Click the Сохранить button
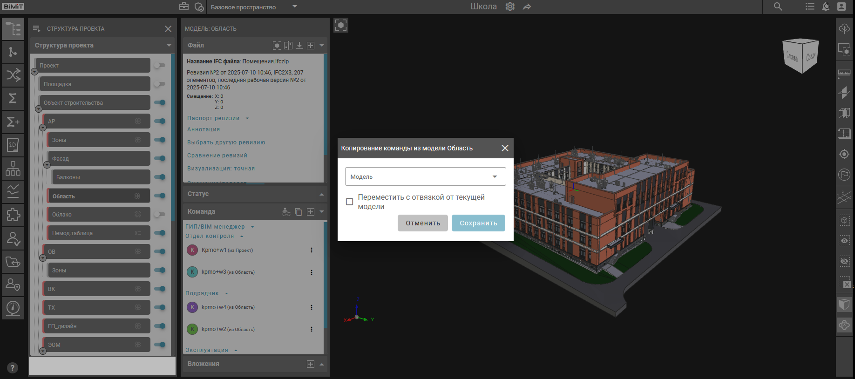This screenshot has width=855, height=379. [x=478, y=223]
